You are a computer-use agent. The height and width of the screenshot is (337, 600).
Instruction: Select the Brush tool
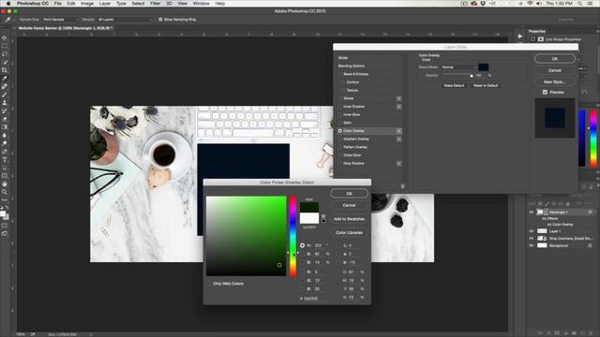coord(5,95)
